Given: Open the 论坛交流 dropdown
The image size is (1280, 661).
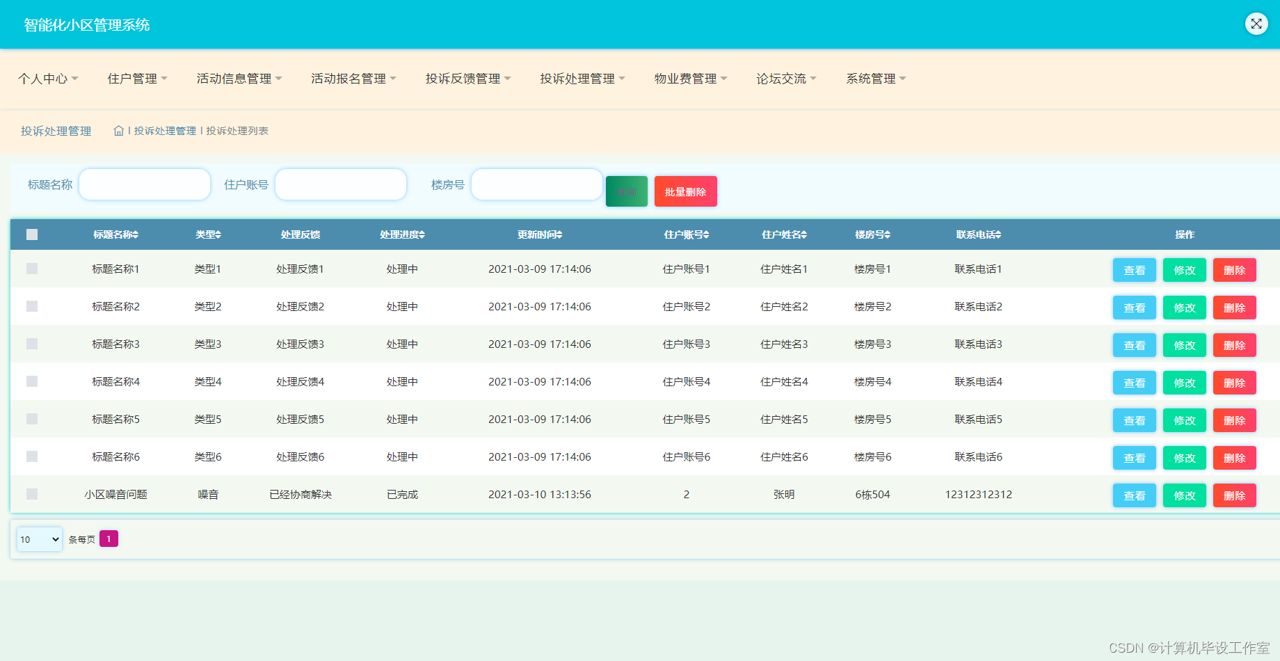Looking at the screenshot, I should click(786, 79).
